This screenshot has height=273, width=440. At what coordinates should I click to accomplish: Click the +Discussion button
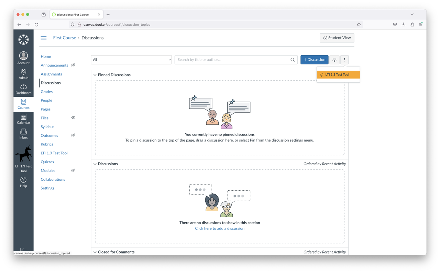[314, 60]
